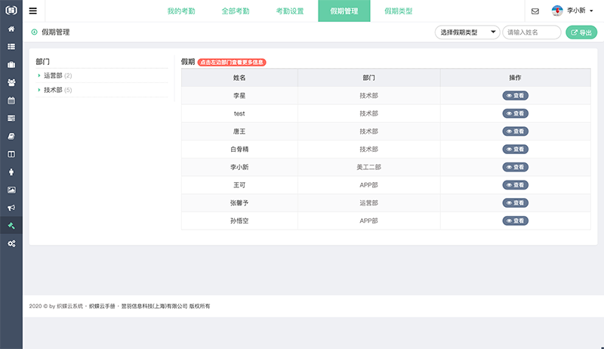Click the red 点击左边部门查看更多信息 badge

point(232,63)
